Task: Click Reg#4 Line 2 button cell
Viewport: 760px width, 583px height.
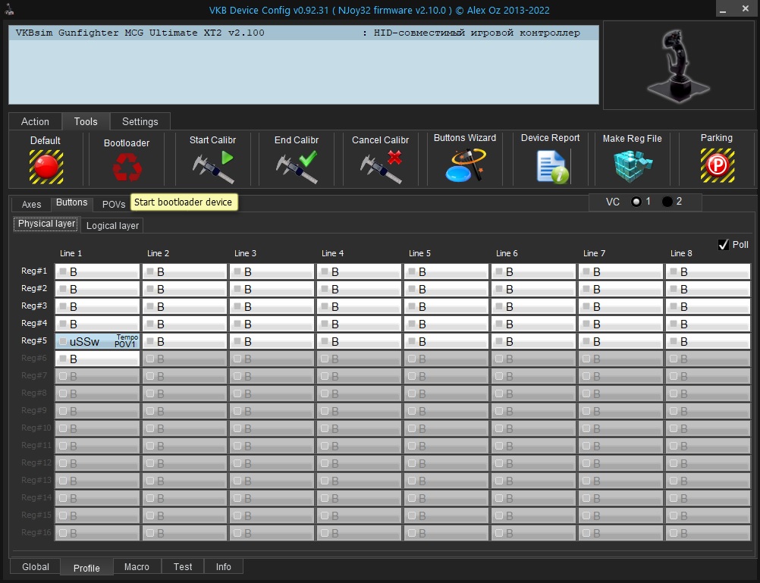Action: (184, 324)
